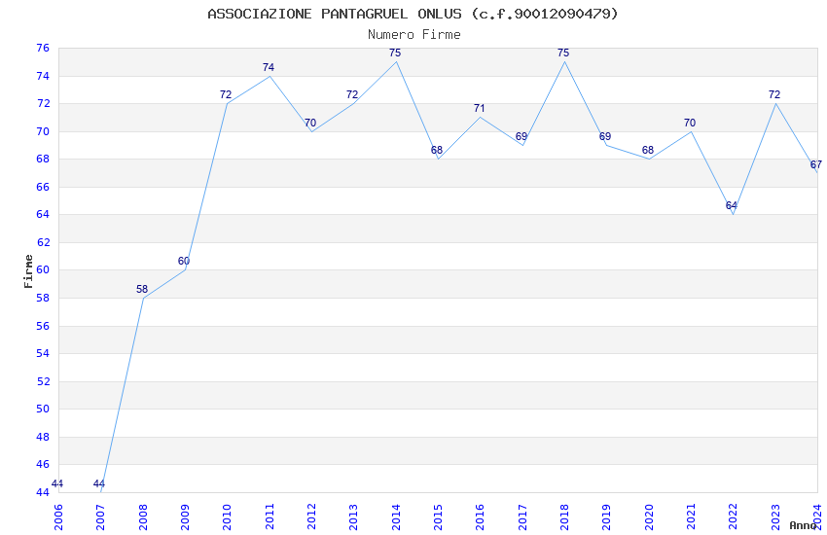This screenshot has height=535, width=827.
Task: Select year 2021 on the x-axis
Action: pos(691,517)
